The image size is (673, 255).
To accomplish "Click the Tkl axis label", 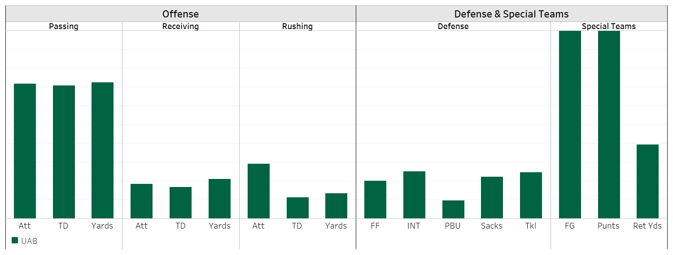I will click(x=530, y=226).
